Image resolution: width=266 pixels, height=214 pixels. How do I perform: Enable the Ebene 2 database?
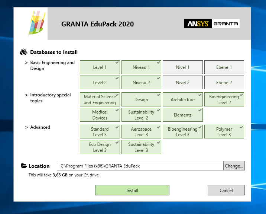tap(224, 83)
